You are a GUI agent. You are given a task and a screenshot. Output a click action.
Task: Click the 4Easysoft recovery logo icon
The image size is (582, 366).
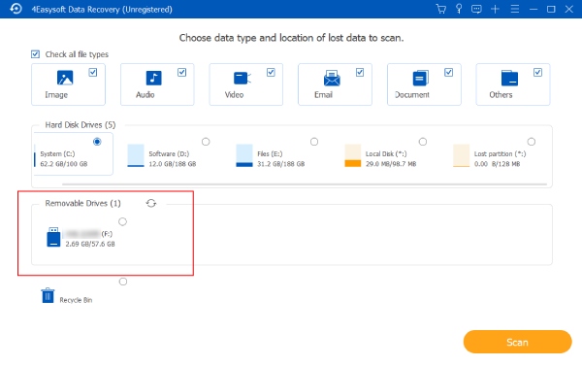[16, 9]
